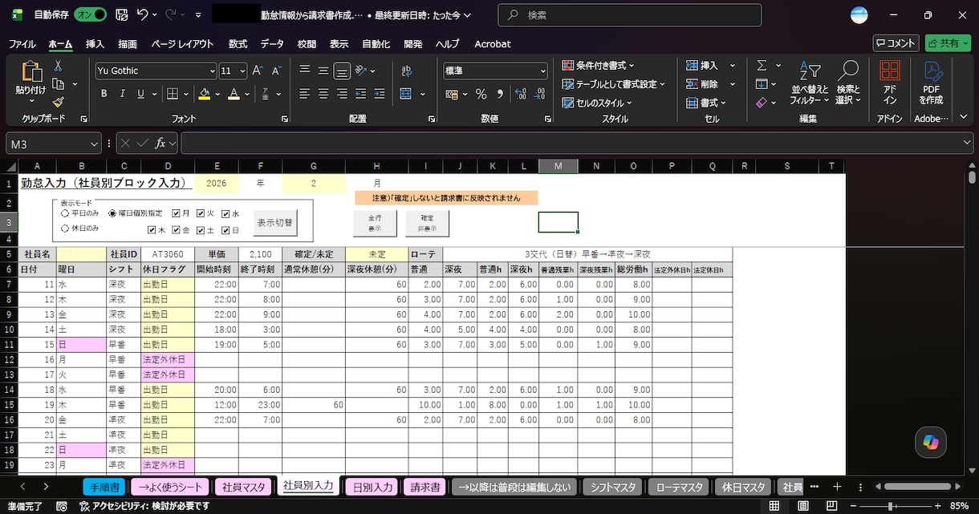Viewport: 979px width, 514px height.
Task: Uncheck the 土 checkbox
Action: 201,230
